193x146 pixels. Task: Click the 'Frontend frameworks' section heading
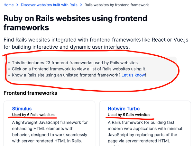tap(30, 93)
